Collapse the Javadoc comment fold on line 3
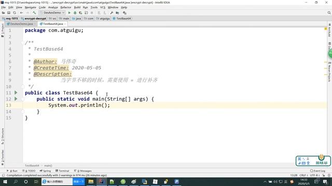The image size is (332, 186). click(x=23, y=43)
